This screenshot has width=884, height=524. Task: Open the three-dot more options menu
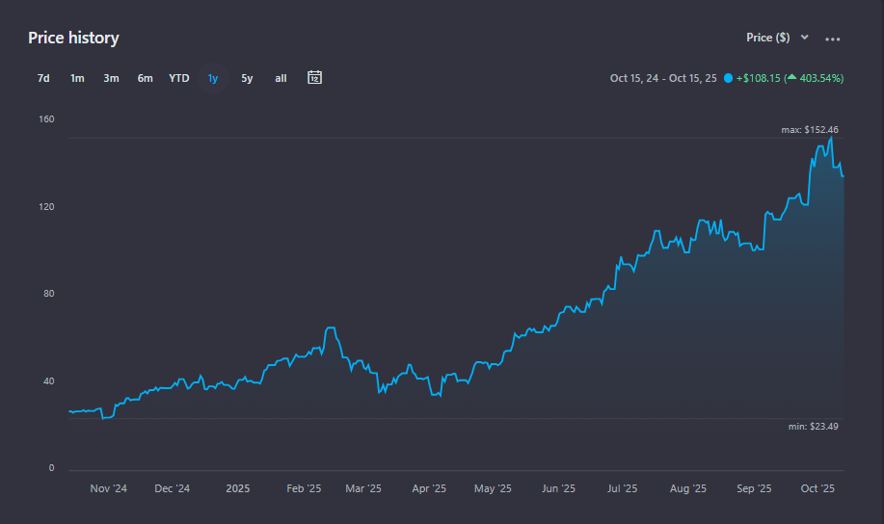pyautogui.click(x=833, y=39)
